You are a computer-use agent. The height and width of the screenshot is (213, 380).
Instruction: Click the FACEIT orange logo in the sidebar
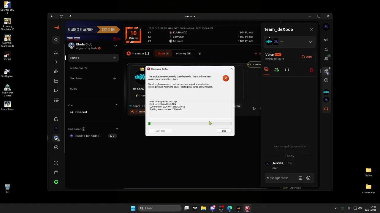(x=56, y=27)
